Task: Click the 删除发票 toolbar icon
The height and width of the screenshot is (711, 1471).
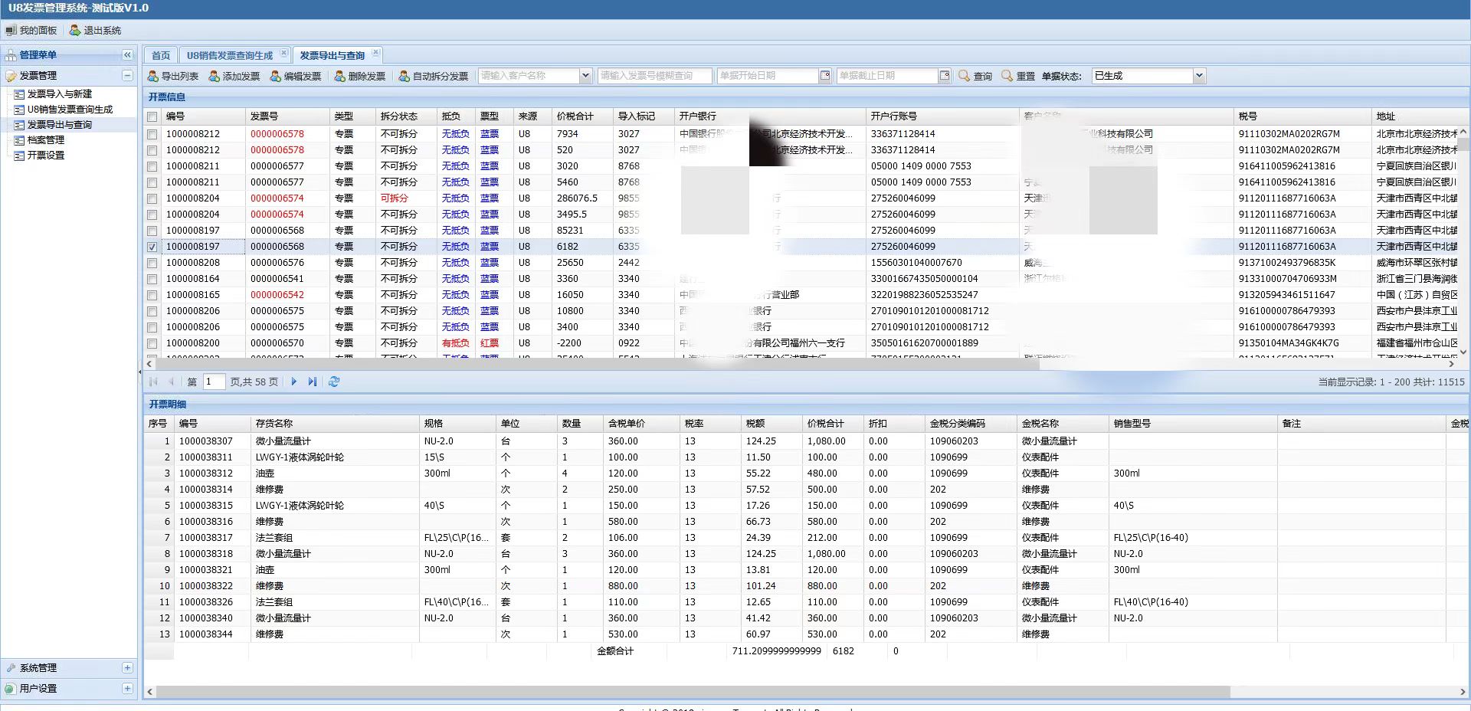Action: 340,76
